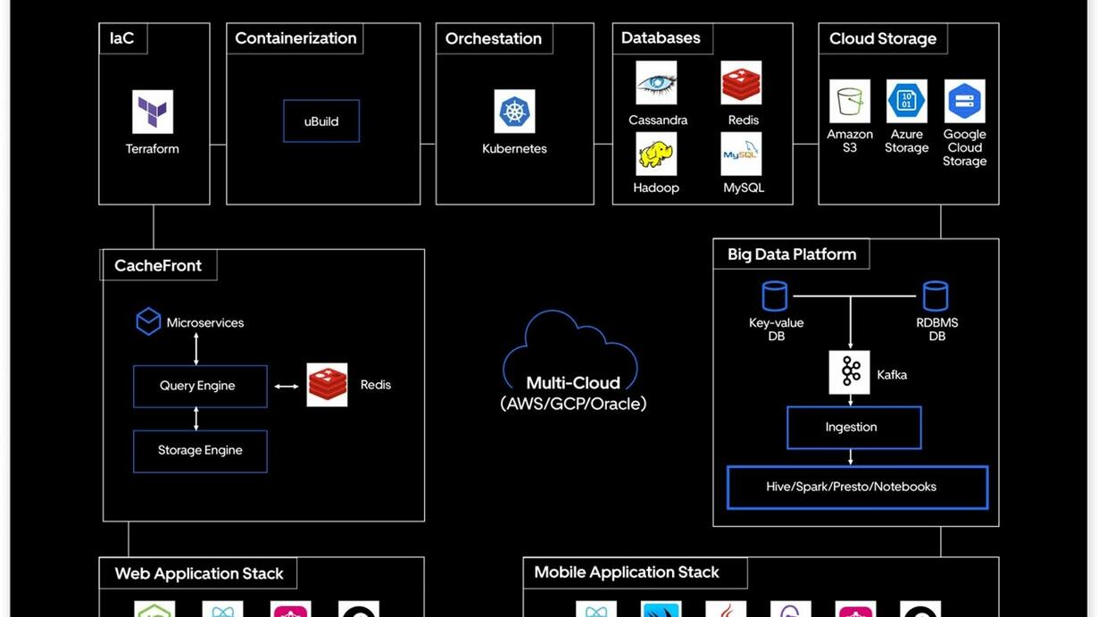The height and width of the screenshot is (617, 1098).
Task: Click the Redis icon in CacheFront box
Action: pos(328,385)
